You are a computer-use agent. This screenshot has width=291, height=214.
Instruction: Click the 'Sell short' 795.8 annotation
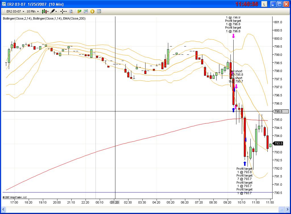236,73
